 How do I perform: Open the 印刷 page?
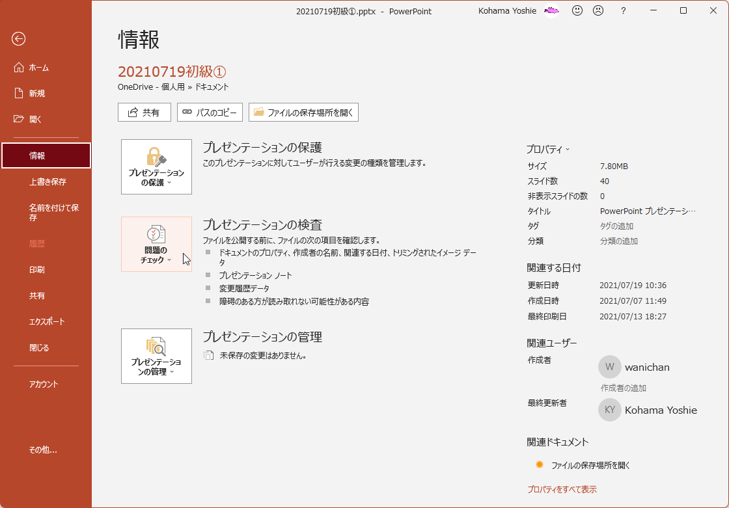46,269
